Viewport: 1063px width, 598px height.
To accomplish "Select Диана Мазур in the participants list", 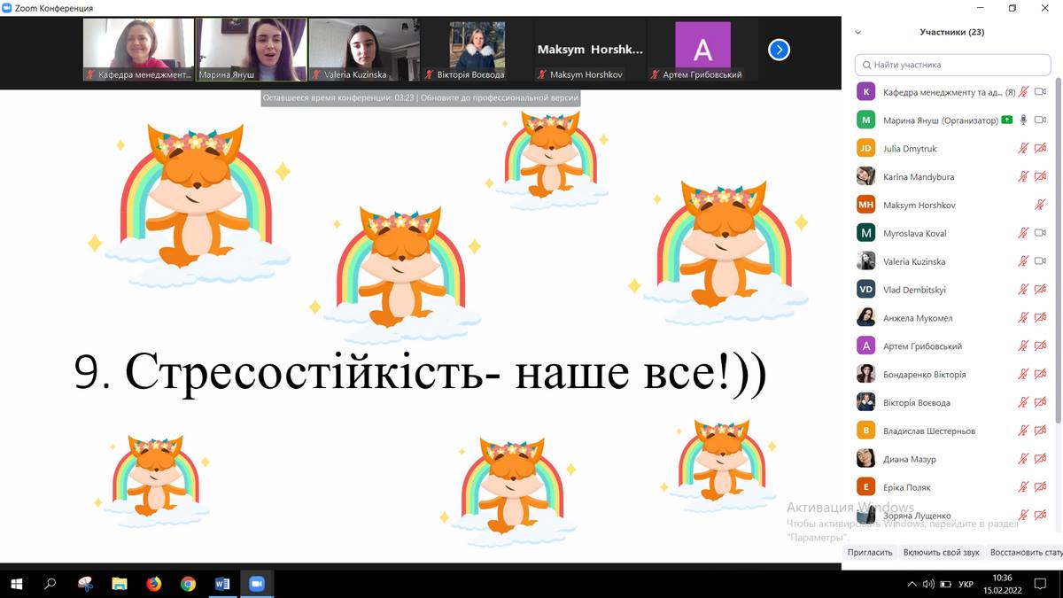I will (909, 459).
